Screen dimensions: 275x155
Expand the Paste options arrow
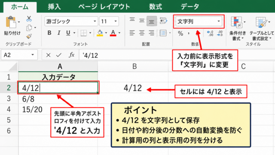[x=19, y=22]
